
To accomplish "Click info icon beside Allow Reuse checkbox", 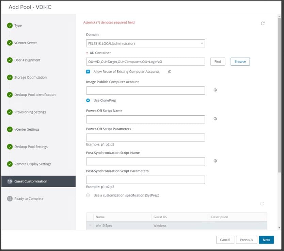I will click(170, 72).
